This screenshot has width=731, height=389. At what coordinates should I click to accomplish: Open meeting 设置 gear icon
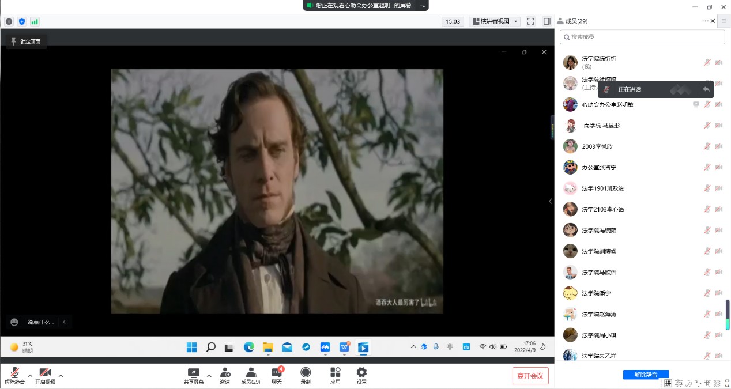[361, 373]
